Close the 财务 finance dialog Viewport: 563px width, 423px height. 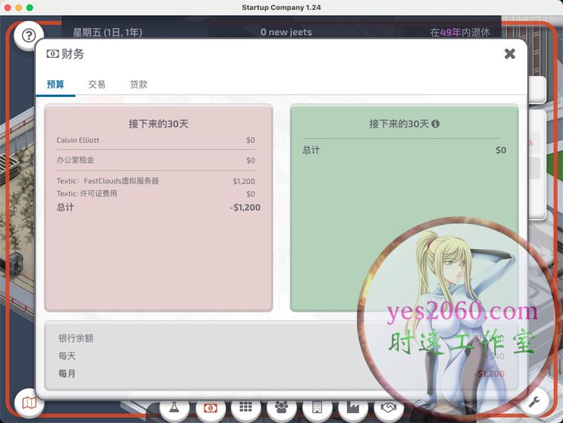click(510, 53)
